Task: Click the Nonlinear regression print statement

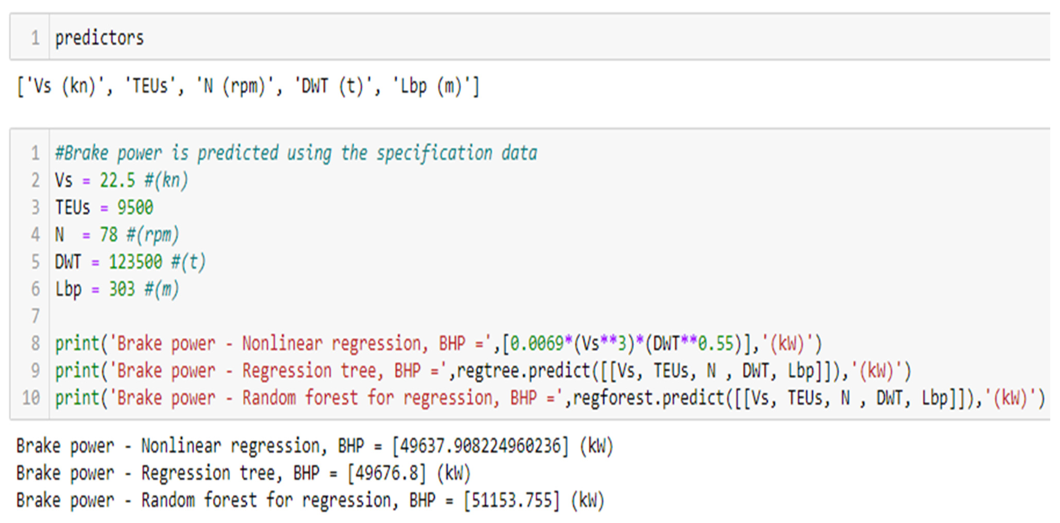Action: tap(438, 344)
